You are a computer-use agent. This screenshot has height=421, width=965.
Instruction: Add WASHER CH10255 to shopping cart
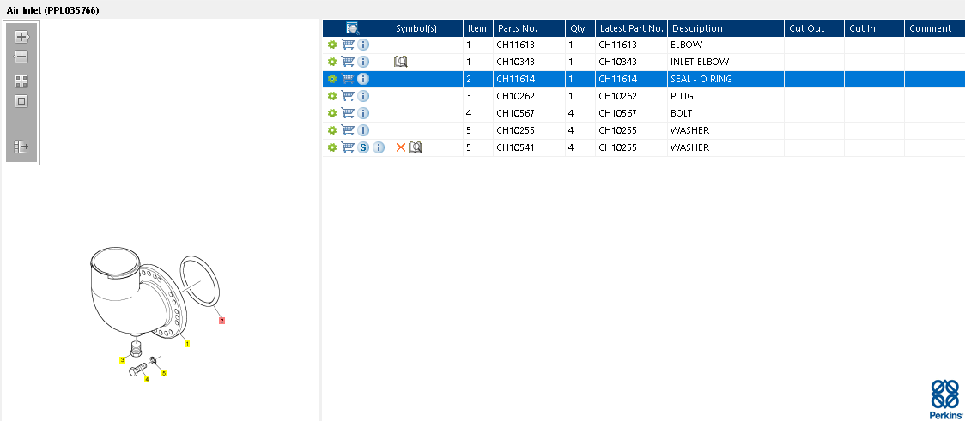point(348,130)
